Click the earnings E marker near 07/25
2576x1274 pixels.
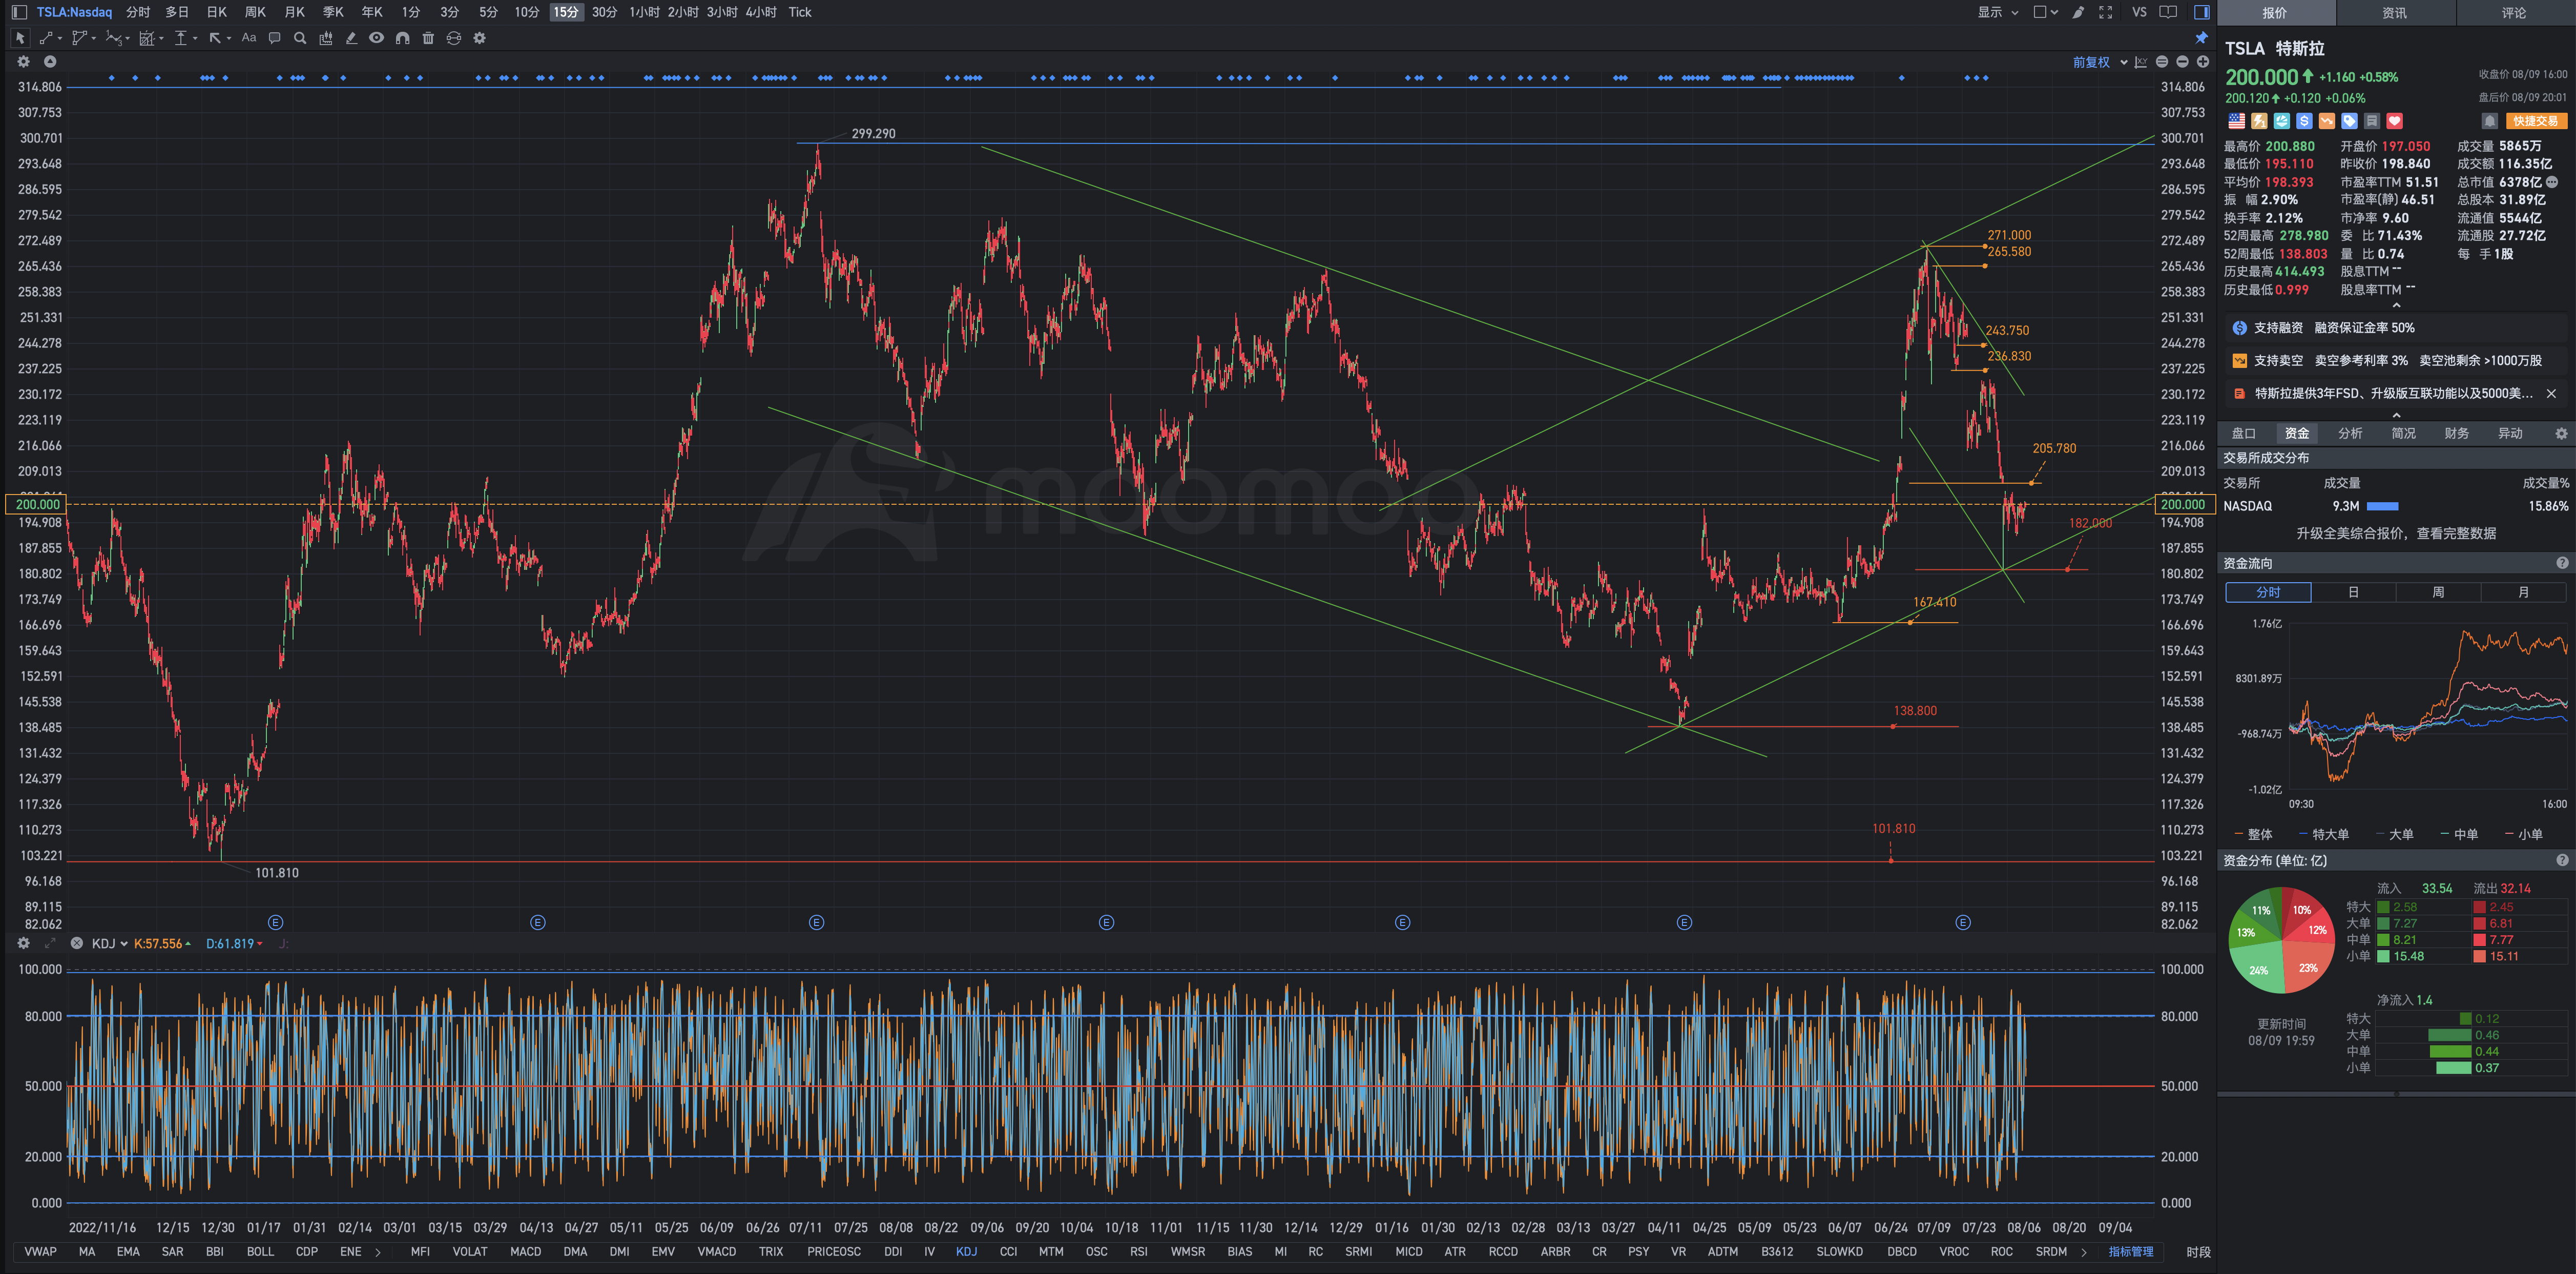tap(816, 922)
